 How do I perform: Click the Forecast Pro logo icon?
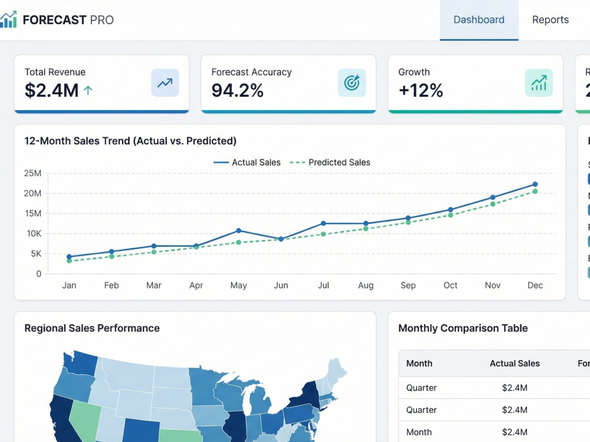pos(8,19)
